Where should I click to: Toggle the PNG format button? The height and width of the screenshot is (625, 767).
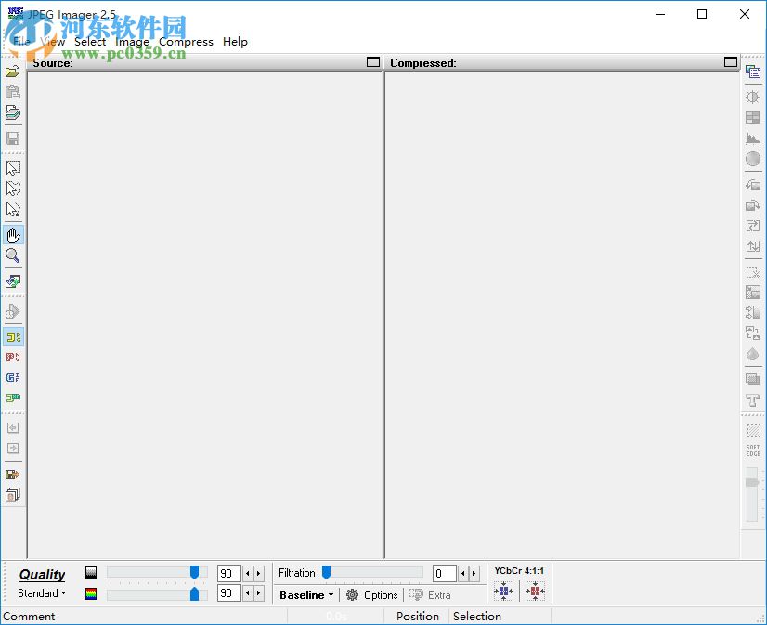click(x=13, y=357)
